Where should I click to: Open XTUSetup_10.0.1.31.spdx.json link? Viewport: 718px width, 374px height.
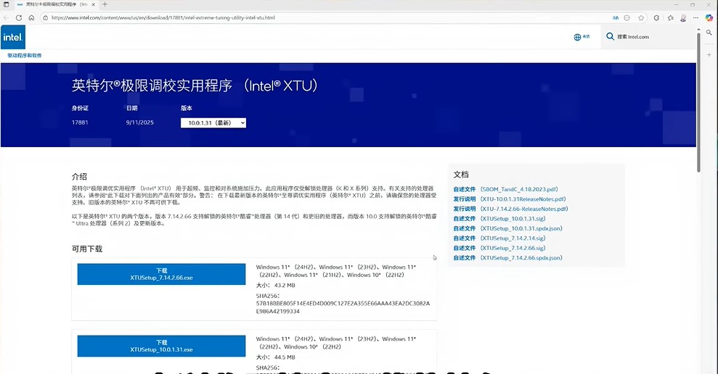tap(521, 228)
